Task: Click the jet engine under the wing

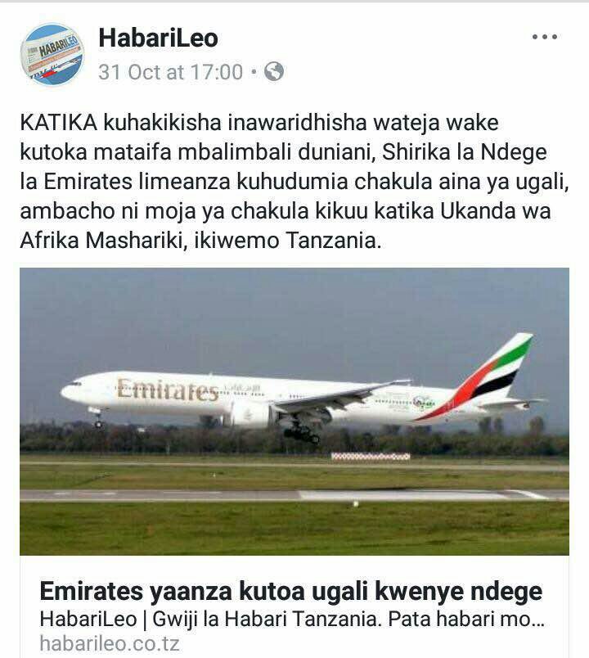Action: [x=250, y=415]
